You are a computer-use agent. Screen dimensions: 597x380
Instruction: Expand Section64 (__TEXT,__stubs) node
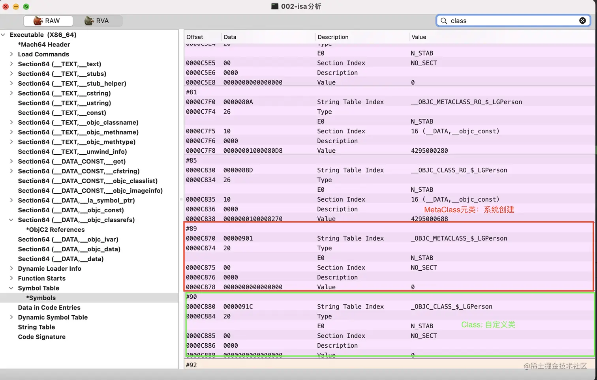coord(11,73)
